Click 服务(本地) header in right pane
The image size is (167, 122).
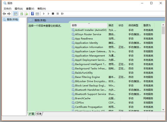click(x=40, y=20)
